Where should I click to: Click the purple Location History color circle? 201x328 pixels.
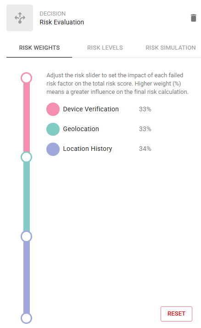point(53,149)
